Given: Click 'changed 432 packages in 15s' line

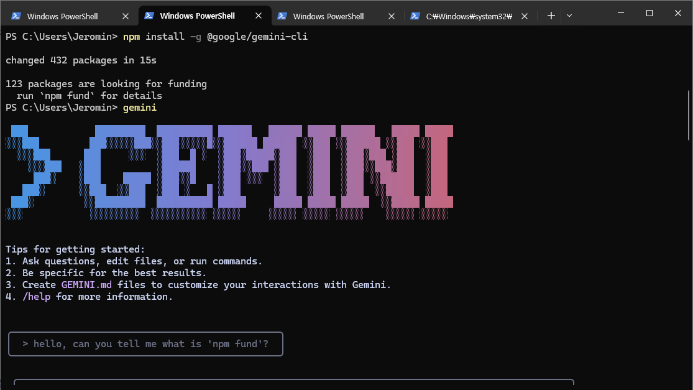Looking at the screenshot, I should tap(81, 60).
